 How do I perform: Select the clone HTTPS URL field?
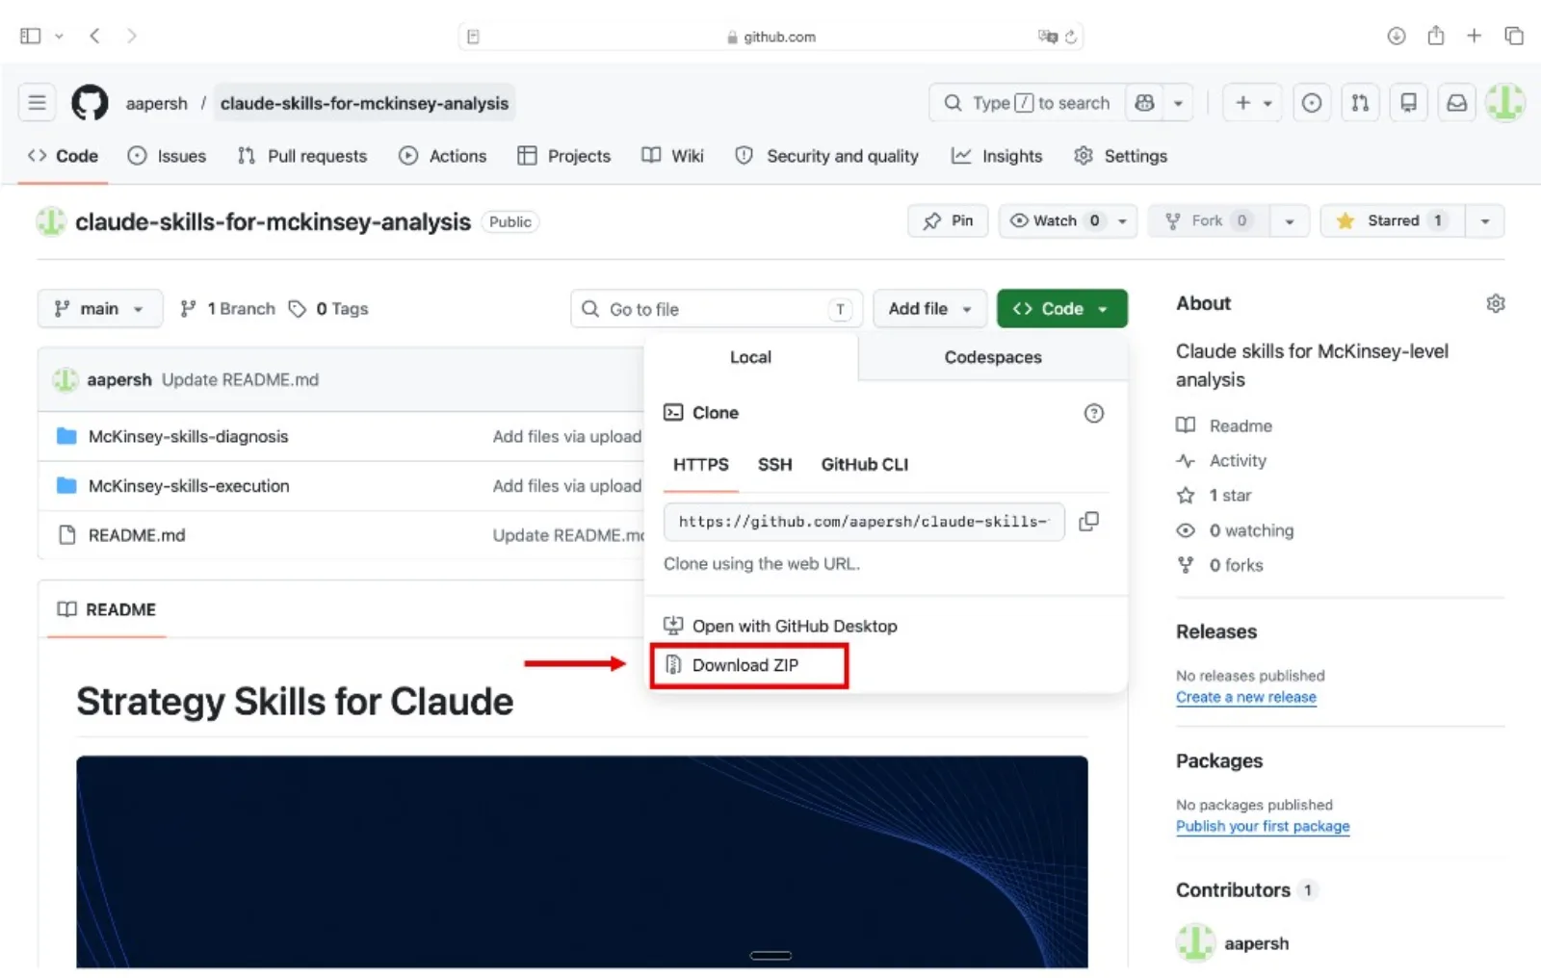tap(864, 522)
